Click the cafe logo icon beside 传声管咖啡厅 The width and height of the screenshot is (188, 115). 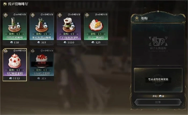click(x=5, y=4)
